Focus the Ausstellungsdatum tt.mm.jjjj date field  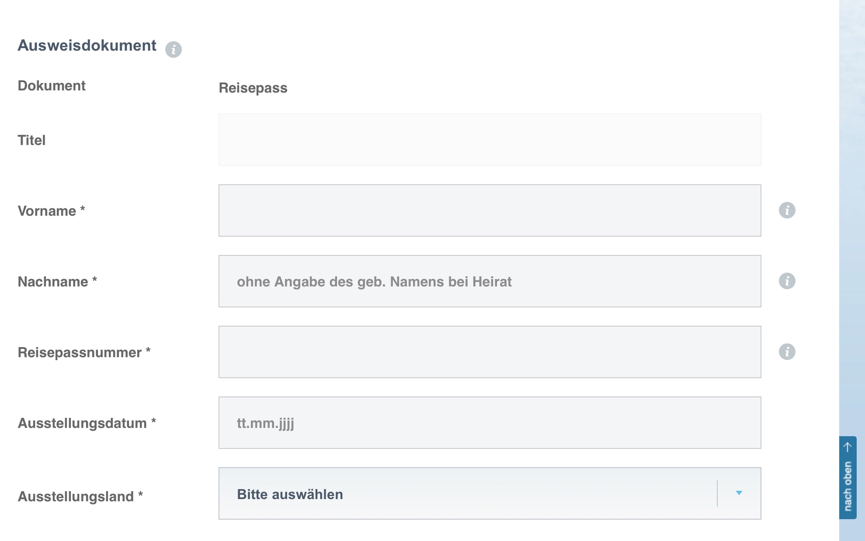point(489,423)
